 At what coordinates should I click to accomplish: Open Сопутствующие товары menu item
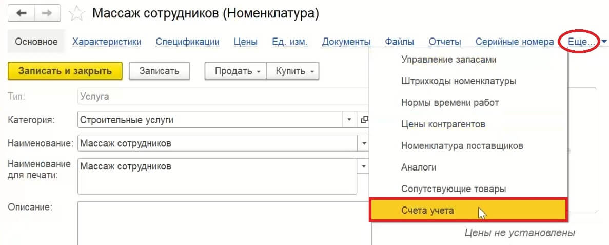(468, 189)
